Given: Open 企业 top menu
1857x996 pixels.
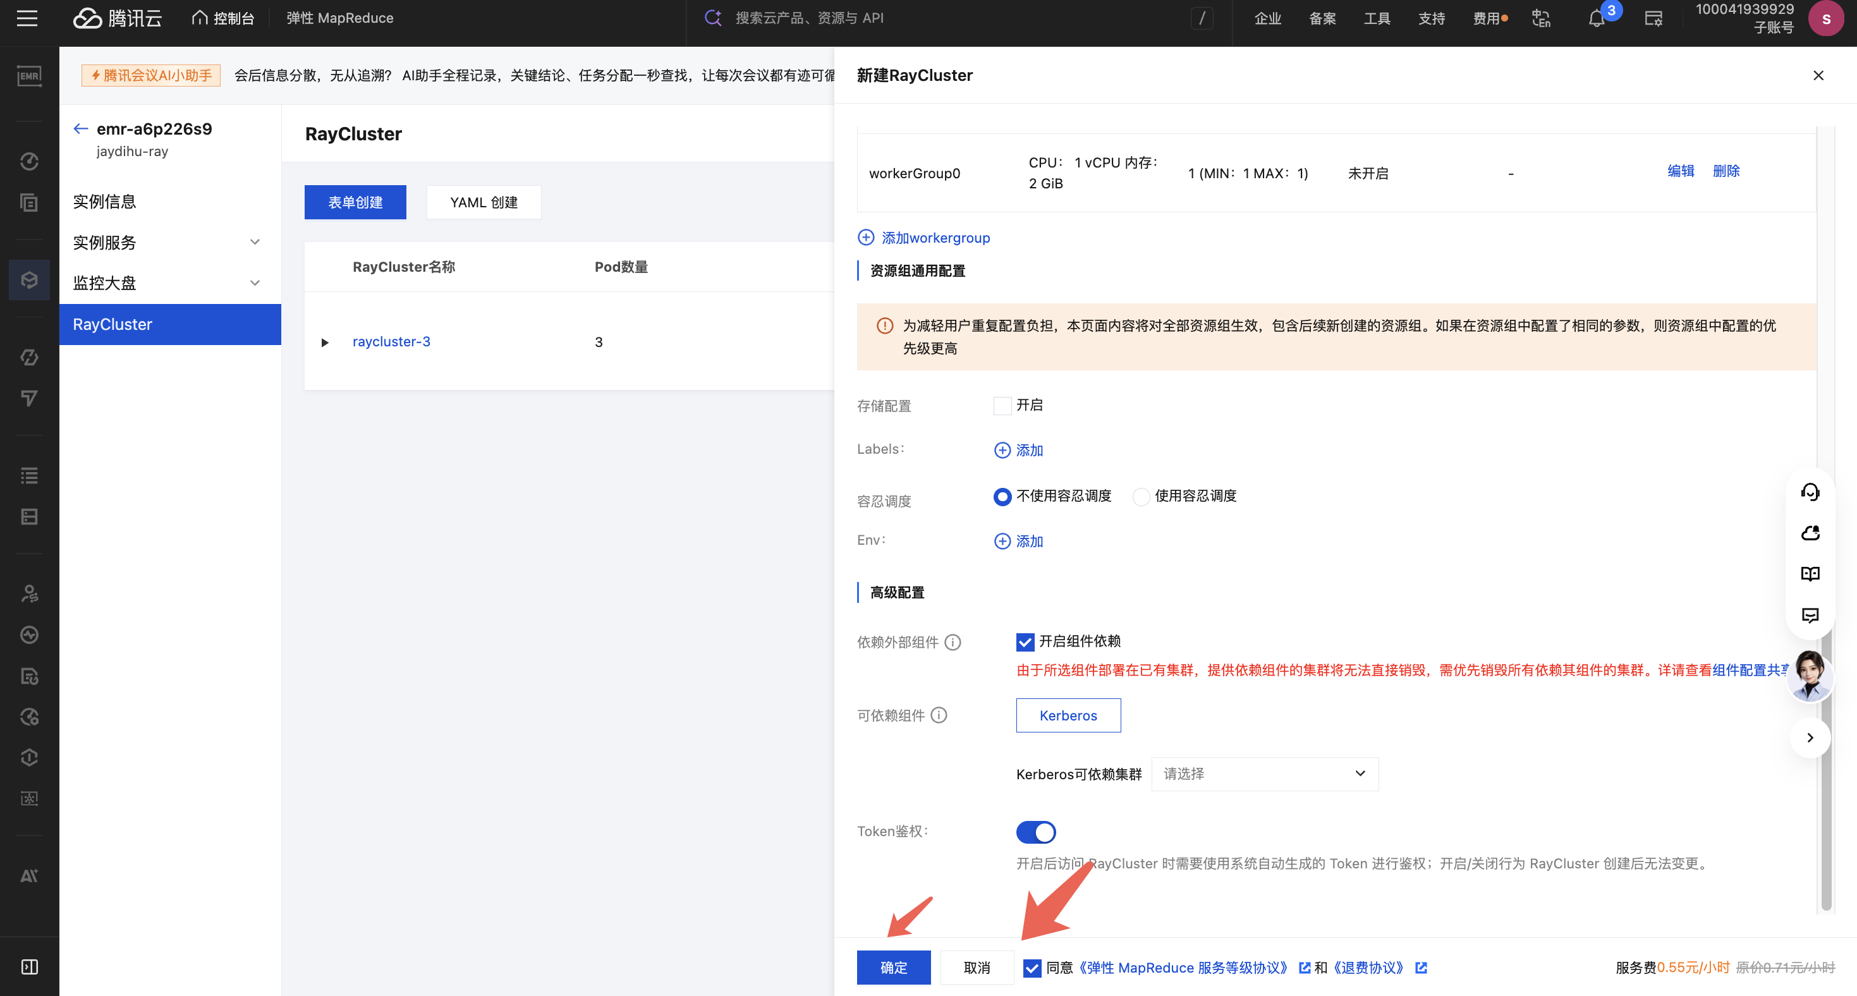Looking at the screenshot, I should [x=1267, y=18].
